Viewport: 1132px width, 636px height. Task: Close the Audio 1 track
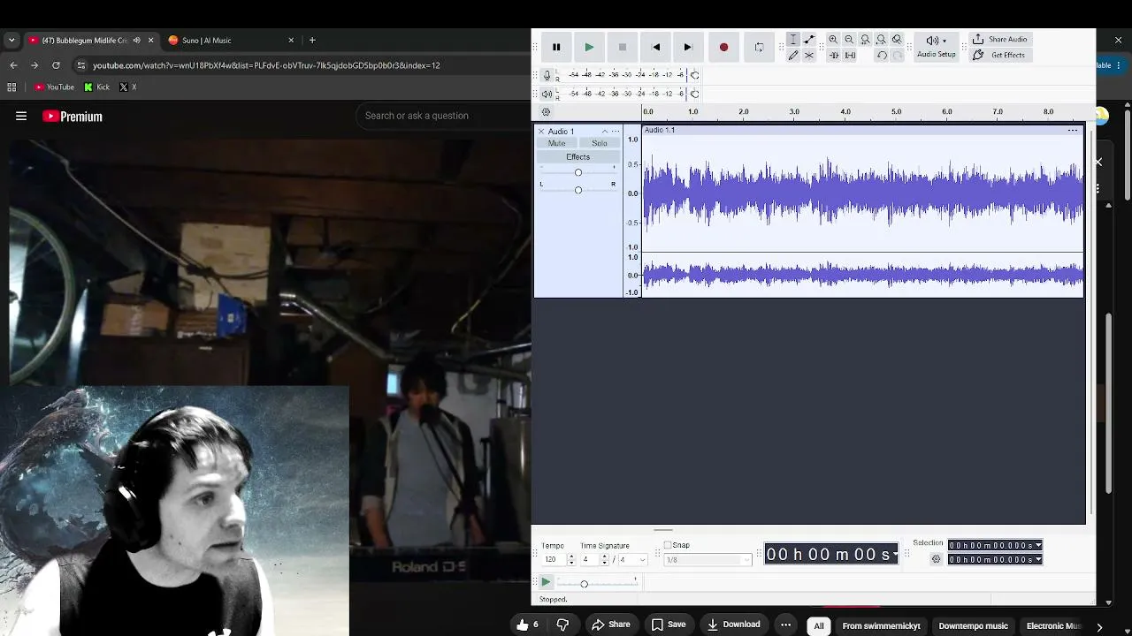pos(541,132)
